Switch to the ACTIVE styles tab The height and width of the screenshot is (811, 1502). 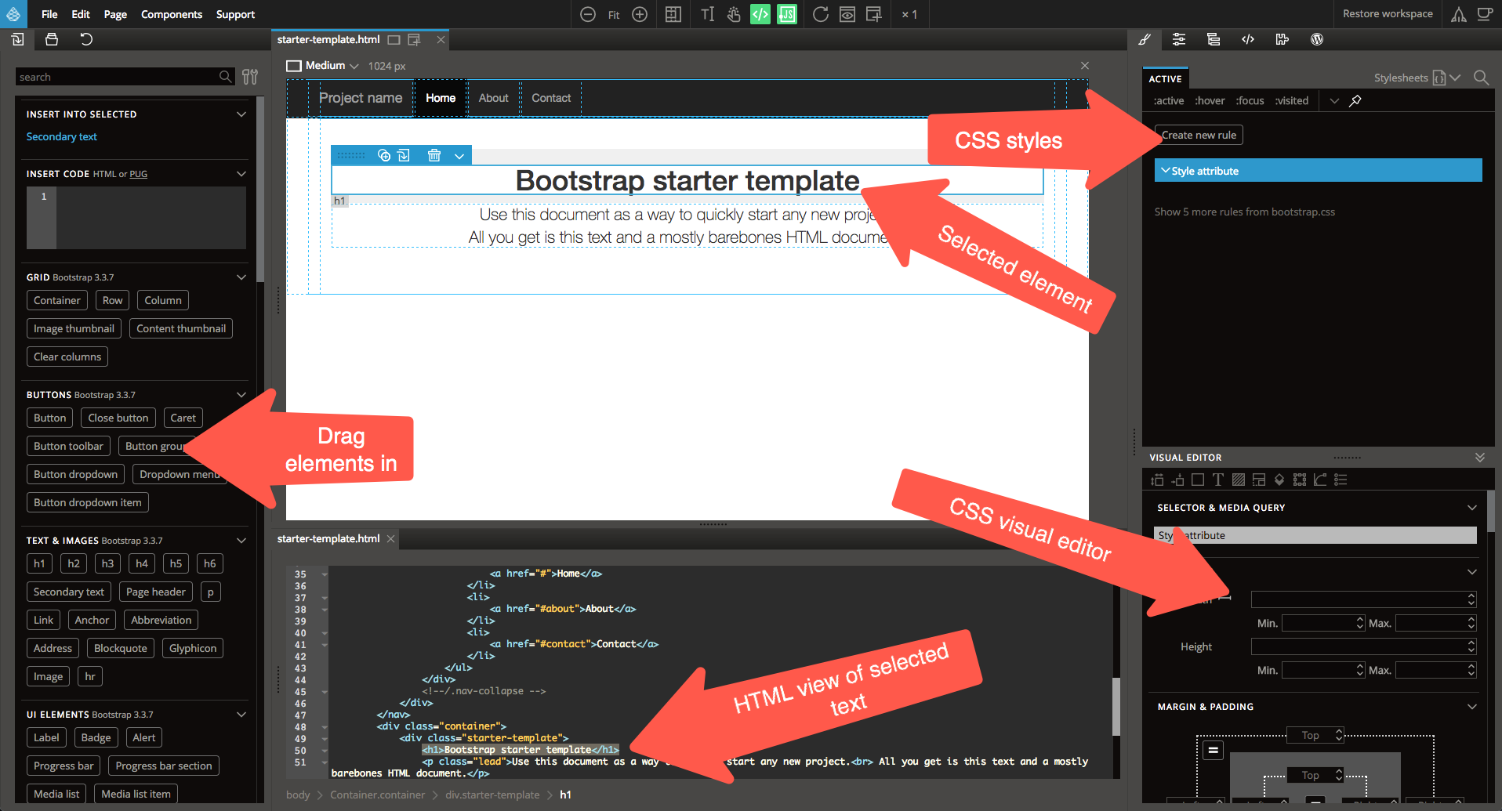click(1166, 78)
